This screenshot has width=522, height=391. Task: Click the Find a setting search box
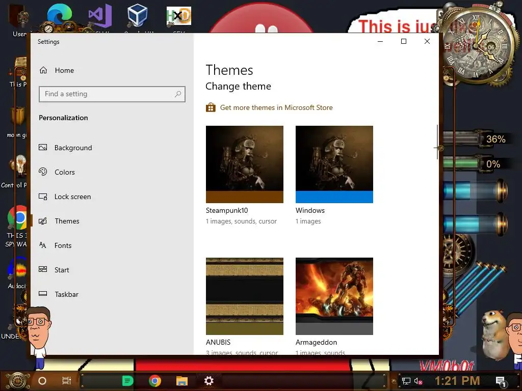pyautogui.click(x=112, y=94)
